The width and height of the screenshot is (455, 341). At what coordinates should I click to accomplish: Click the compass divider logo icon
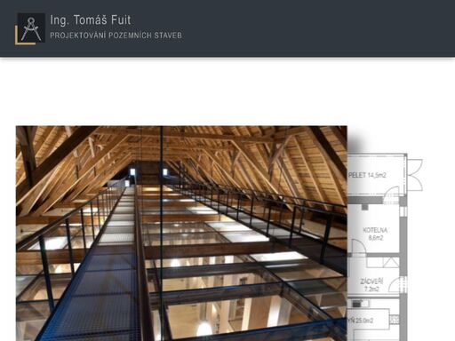tap(31, 28)
